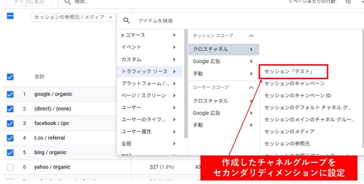Click the search magnifier icon in dimension picker
Viewport: 364px width, 184px height.
click(x=126, y=21)
